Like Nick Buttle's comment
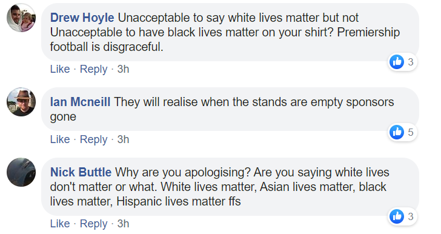 (x=60, y=224)
